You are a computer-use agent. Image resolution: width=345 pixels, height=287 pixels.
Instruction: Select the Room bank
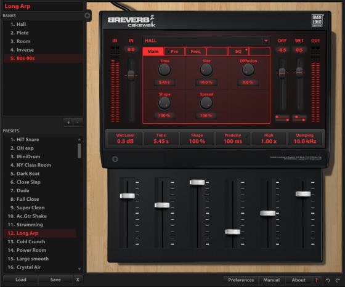43,41
